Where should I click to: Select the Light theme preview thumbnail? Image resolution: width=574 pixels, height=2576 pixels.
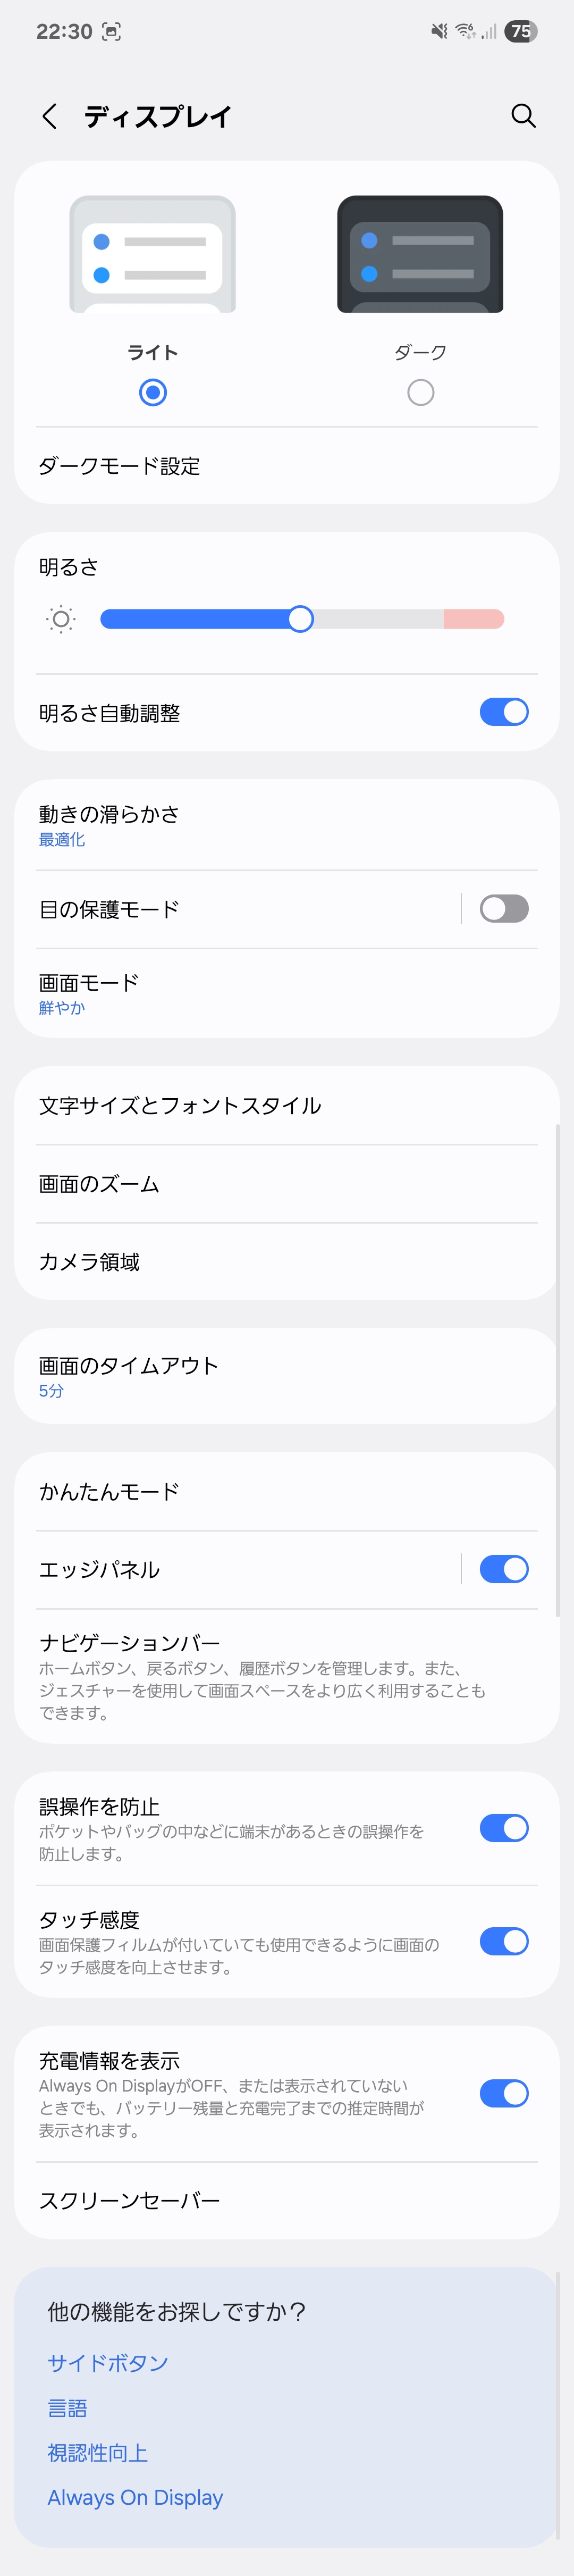click(x=152, y=254)
